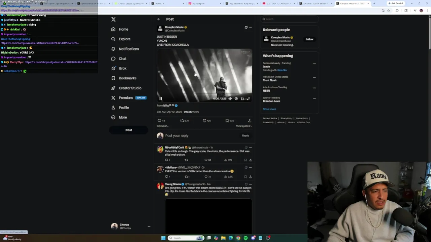Share the Complex Music post
Viewport: 431px width, 242px height.
(x=250, y=121)
